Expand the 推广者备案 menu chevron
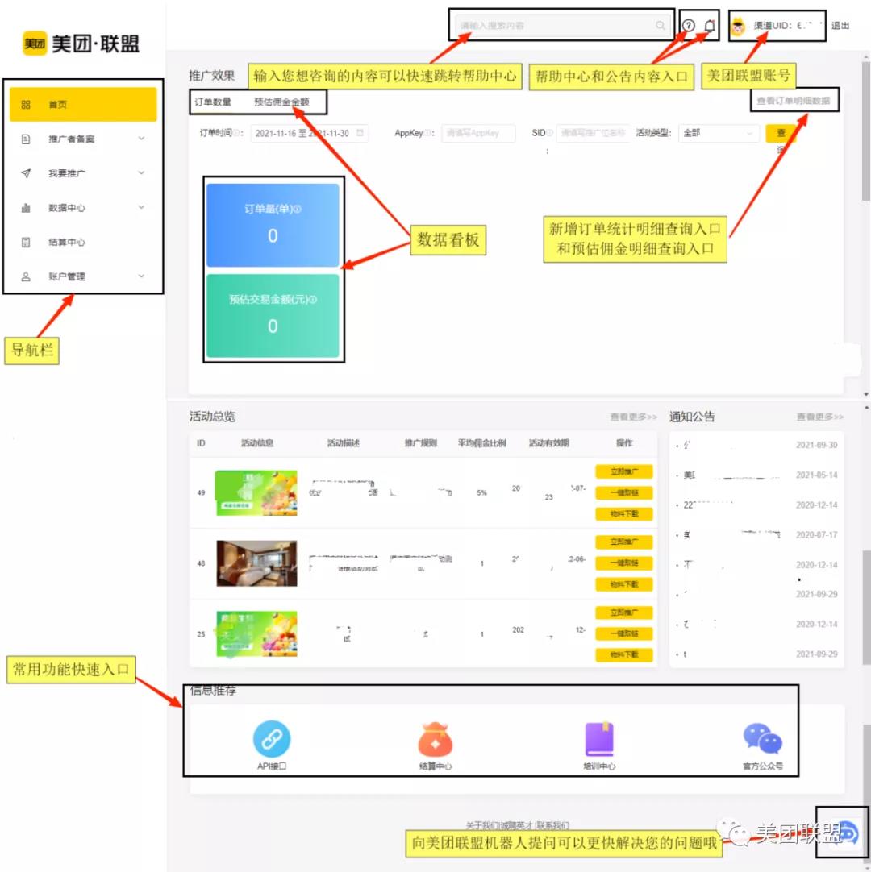Viewport: 871px width, 872px height. pos(141,139)
